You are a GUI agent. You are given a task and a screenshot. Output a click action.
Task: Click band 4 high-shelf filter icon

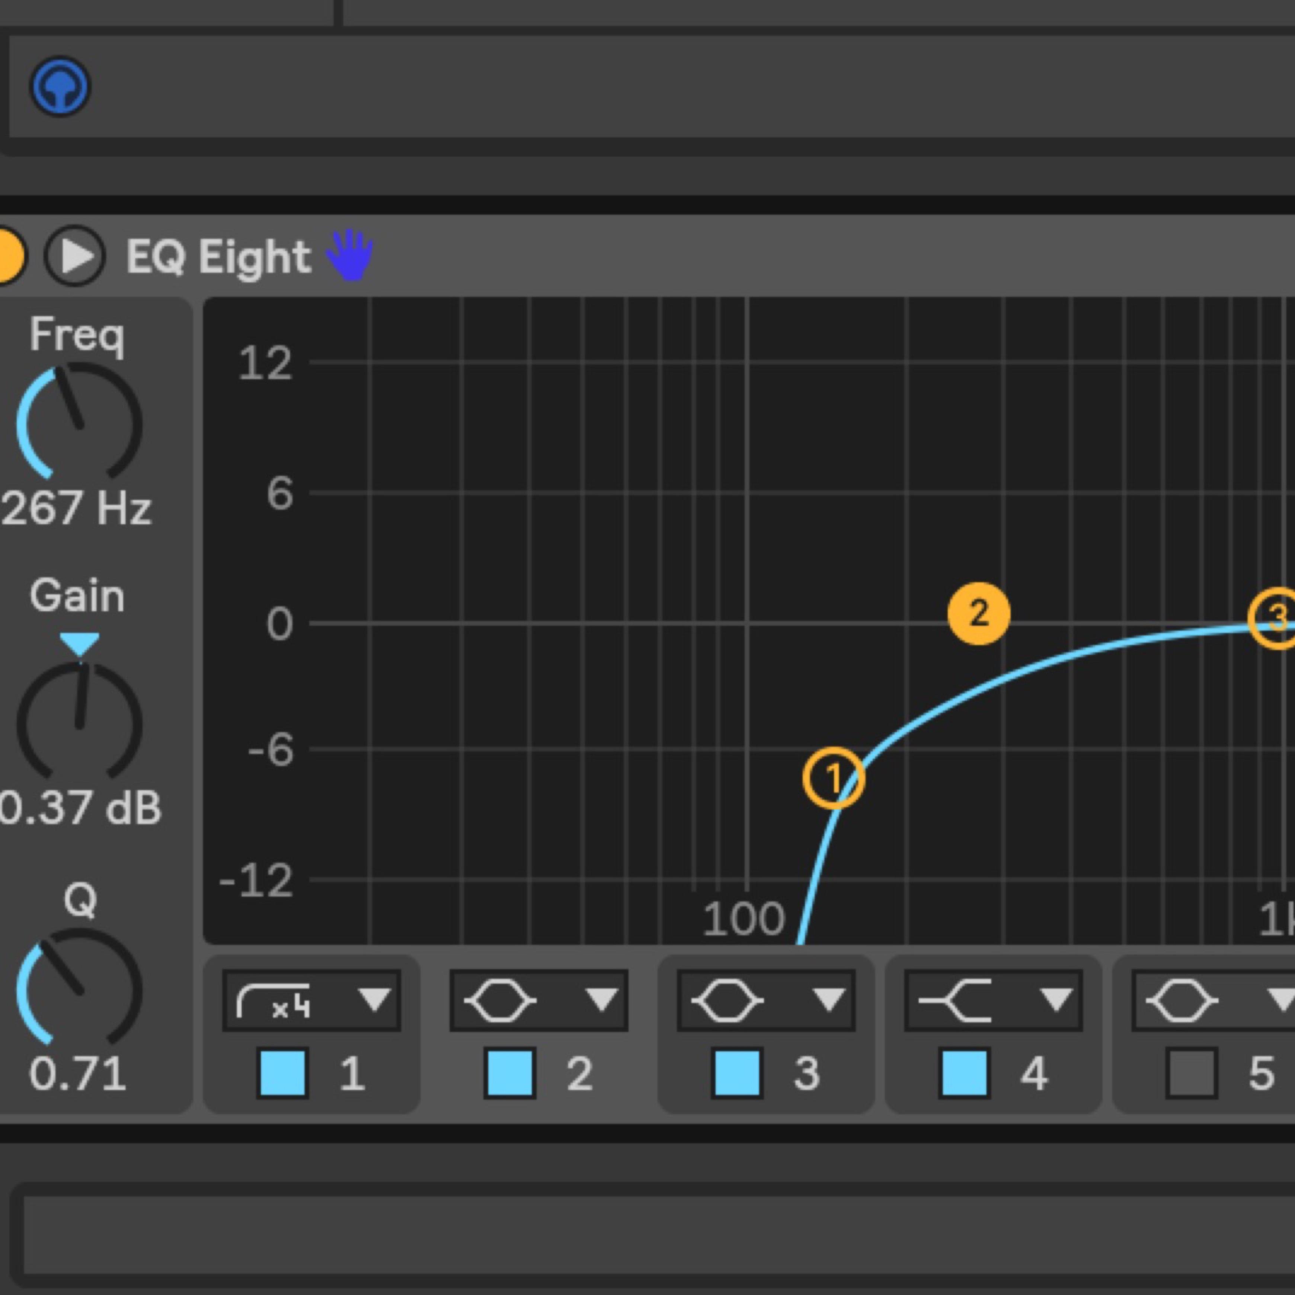pyautogui.click(x=955, y=1001)
